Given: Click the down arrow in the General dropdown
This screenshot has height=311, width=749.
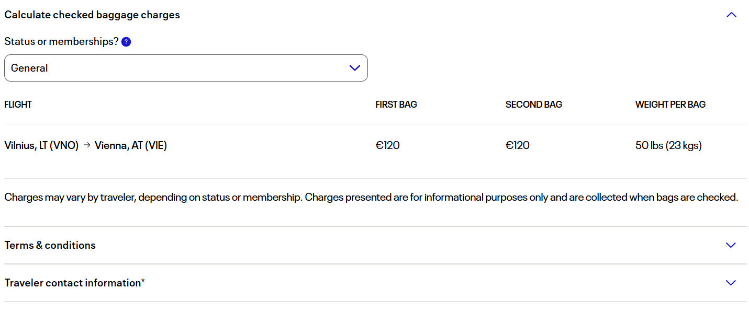Looking at the screenshot, I should coord(354,68).
